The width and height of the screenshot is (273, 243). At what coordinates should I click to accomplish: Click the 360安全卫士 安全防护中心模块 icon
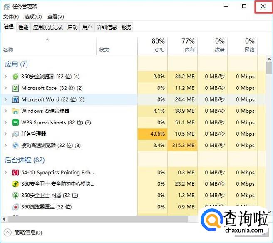coord(15,184)
